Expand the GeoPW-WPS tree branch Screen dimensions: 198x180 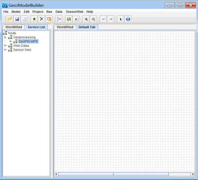click(11, 41)
